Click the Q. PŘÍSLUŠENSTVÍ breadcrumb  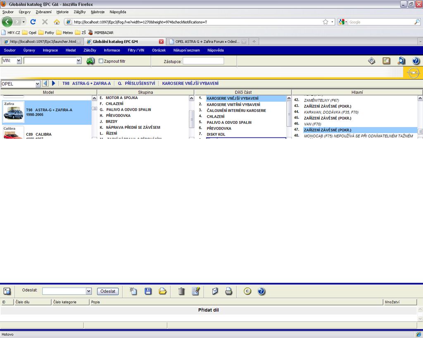tap(136, 83)
